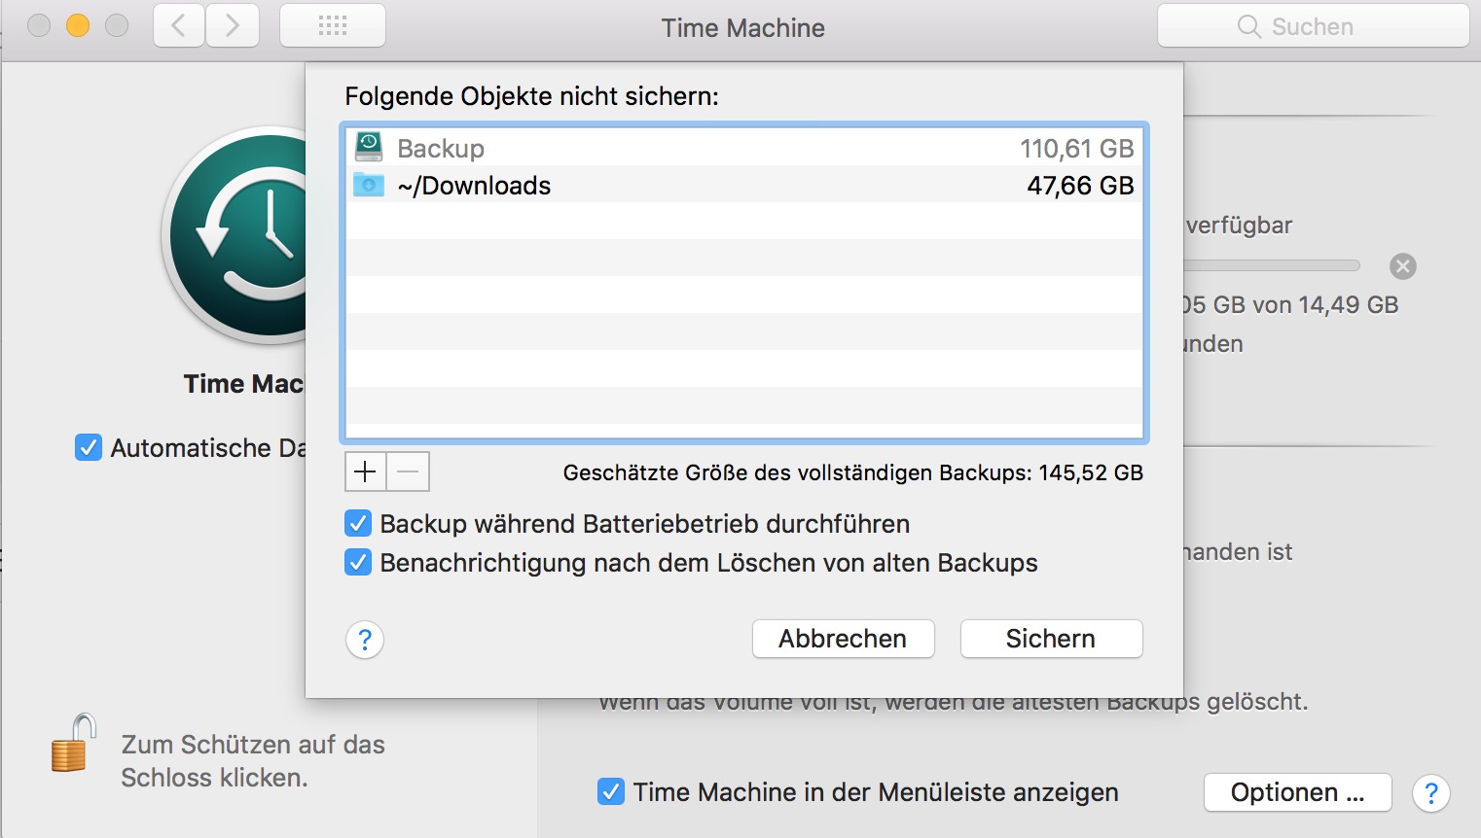Select the ~/Downloads row in the list
The width and height of the screenshot is (1481, 838).
point(744,185)
